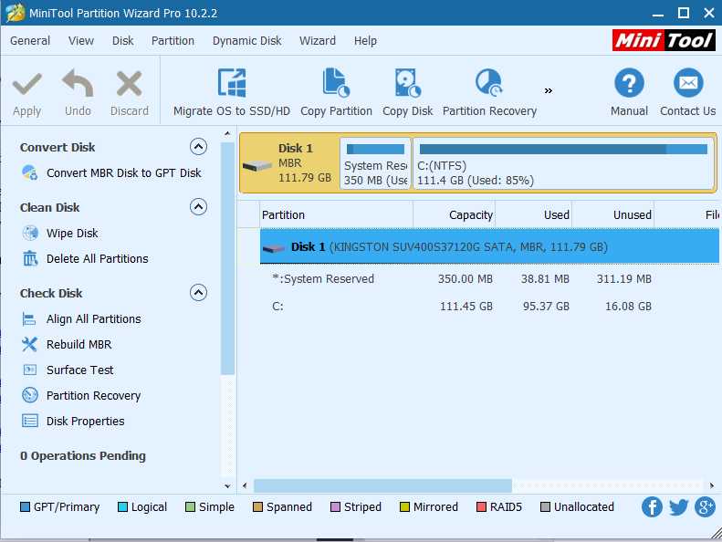Screen dimensions: 722x542
Task: Click the Rebuild MBR link
Action: [x=78, y=344]
